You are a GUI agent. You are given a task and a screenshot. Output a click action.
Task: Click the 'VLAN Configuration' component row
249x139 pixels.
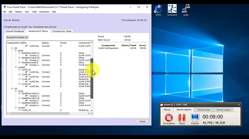point(122,48)
